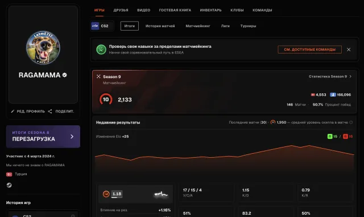The width and height of the screenshot is (364, 217).
Task: Click Изменение Elo +25 label
Action: coord(112,137)
